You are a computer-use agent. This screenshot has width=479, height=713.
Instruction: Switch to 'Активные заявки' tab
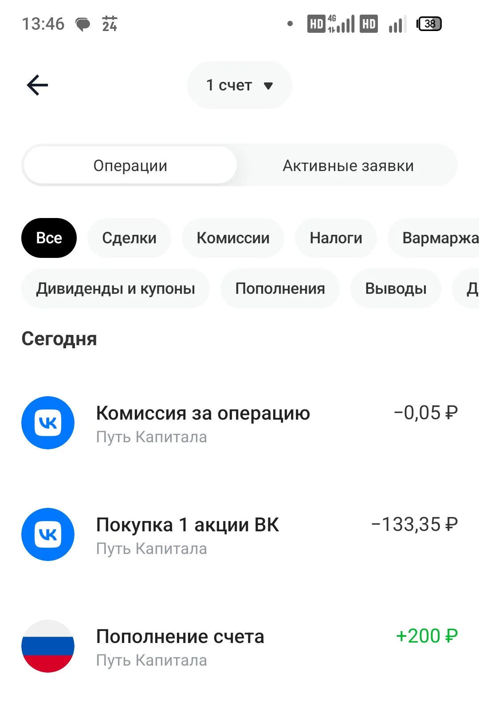click(348, 166)
